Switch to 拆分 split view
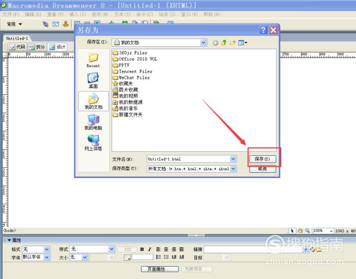Screen dimensions: 356x279 click(x=37, y=47)
